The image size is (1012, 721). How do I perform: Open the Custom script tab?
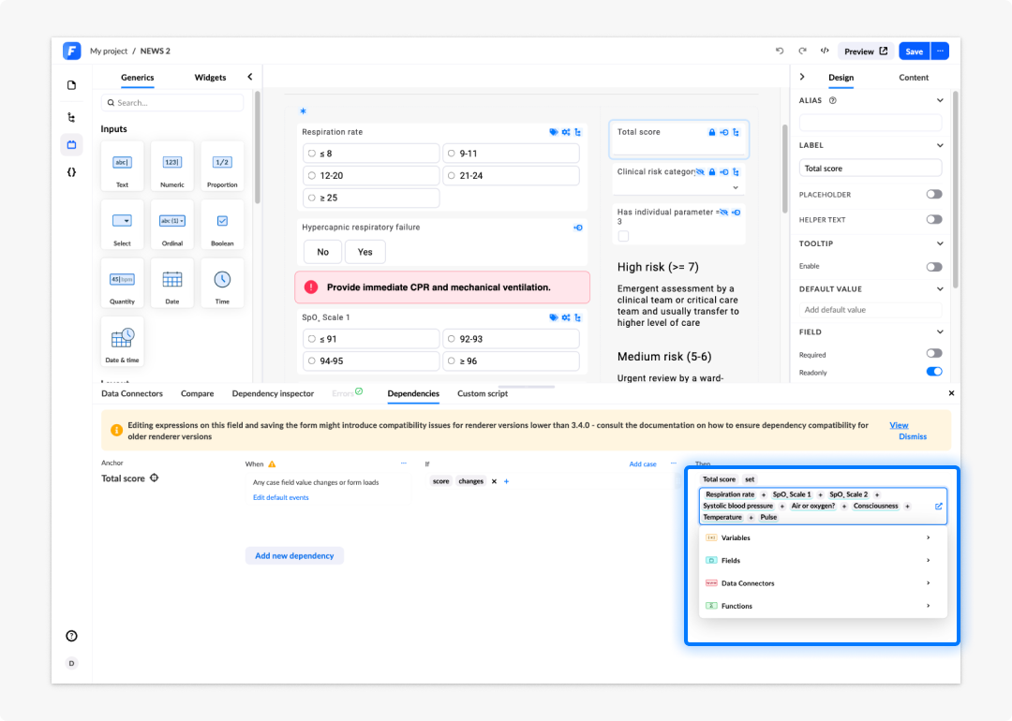click(x=483, y=393)
